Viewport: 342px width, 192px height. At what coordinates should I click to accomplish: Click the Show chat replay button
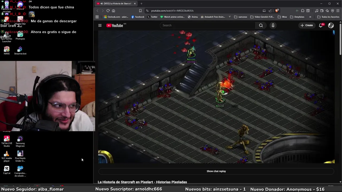[216, 171]
